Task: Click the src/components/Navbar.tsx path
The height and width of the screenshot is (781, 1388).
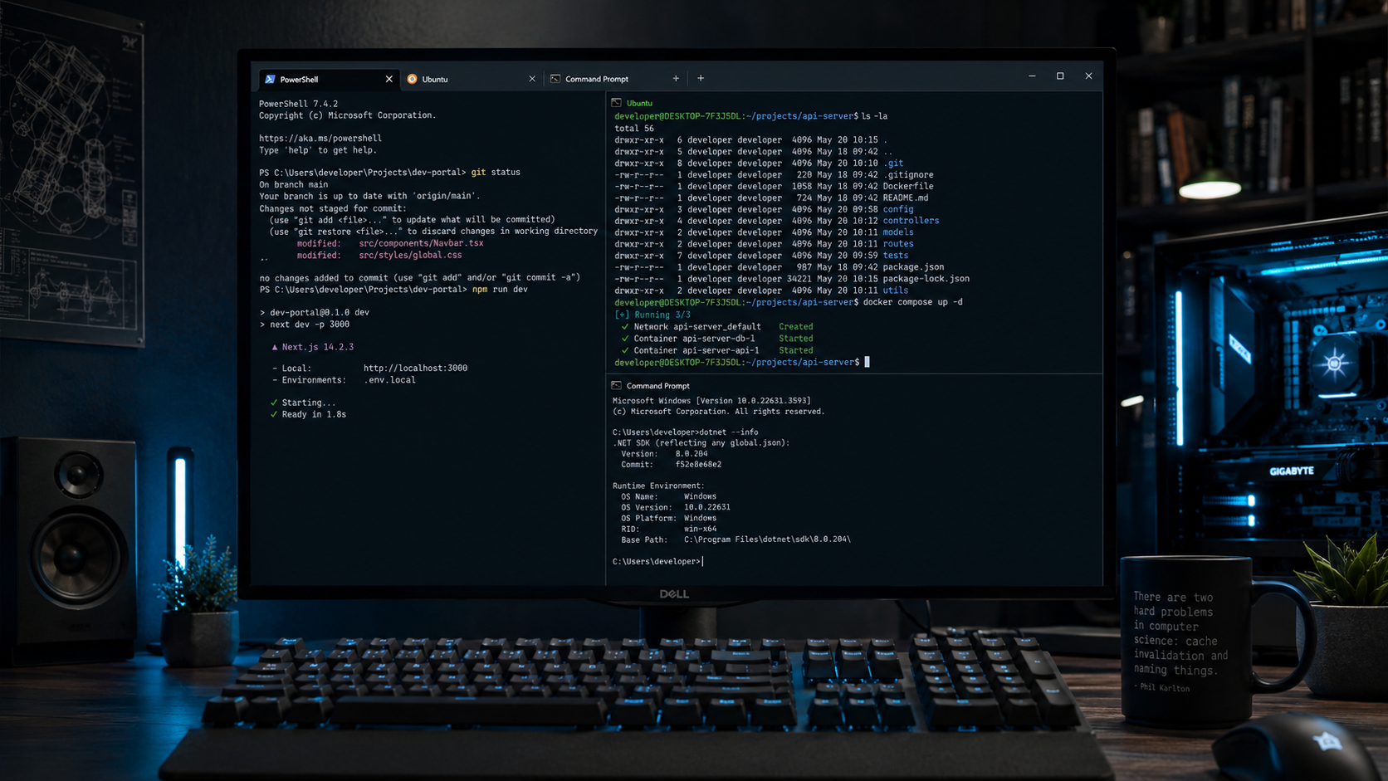Action: click(x=421, y=243)
